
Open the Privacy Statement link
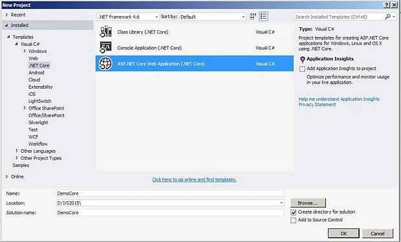click(x=317, y=105)
